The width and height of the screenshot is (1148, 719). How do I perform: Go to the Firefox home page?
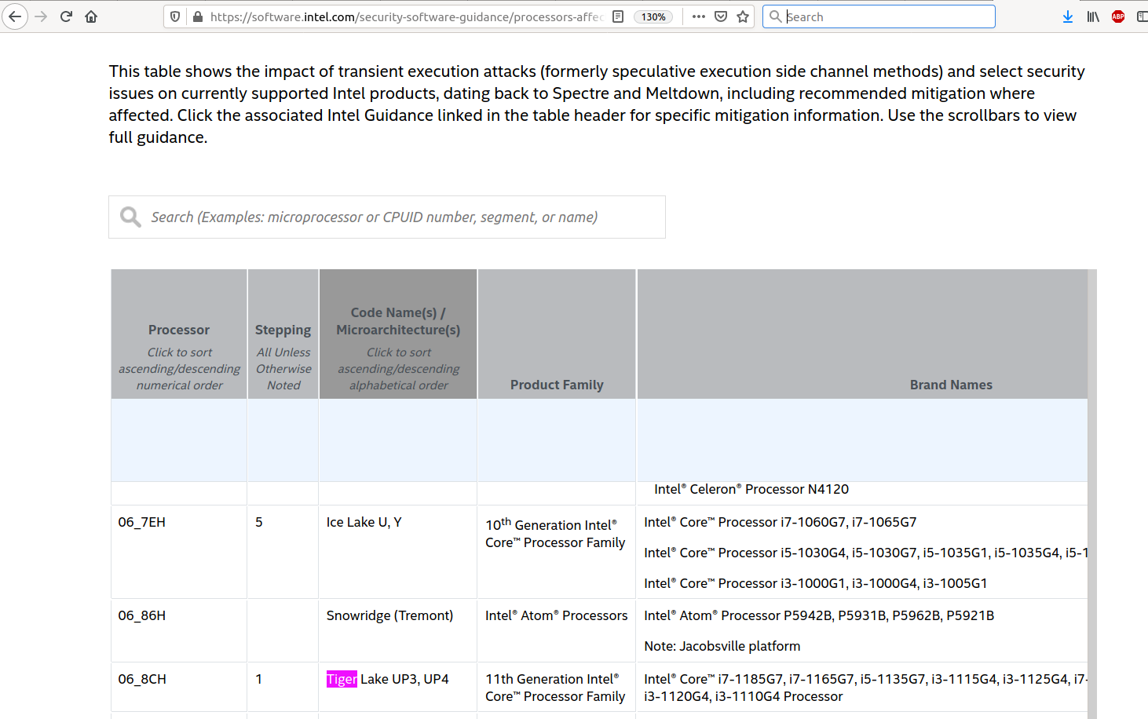tap(91, 16)
